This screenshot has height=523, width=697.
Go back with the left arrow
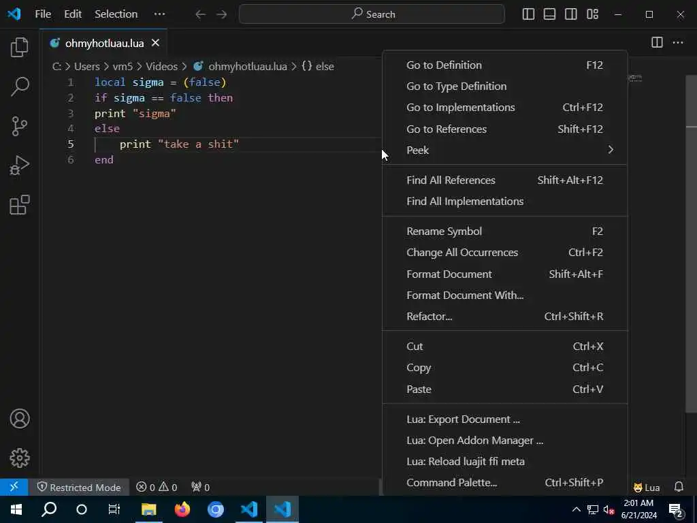pos(201,14)
